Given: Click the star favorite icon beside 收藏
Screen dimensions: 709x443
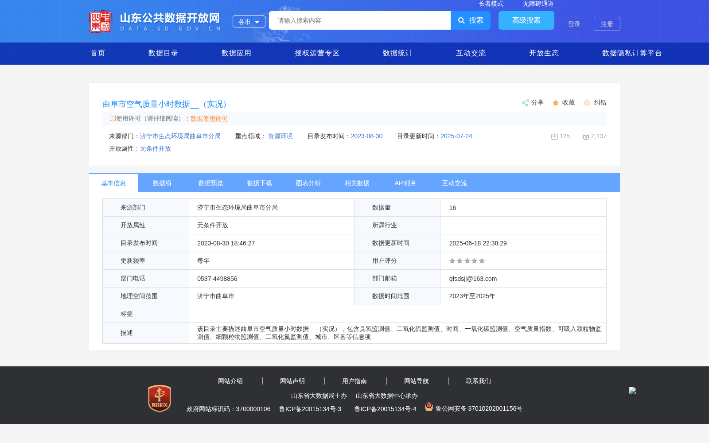Looking at the screenshot, I should coord(556,103).
